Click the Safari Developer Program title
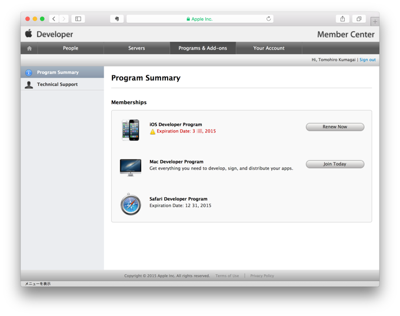 pyautogui.click(x=178, y=199)
